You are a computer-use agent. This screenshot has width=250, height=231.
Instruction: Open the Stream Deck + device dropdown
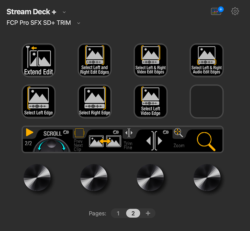pos(64,12)
